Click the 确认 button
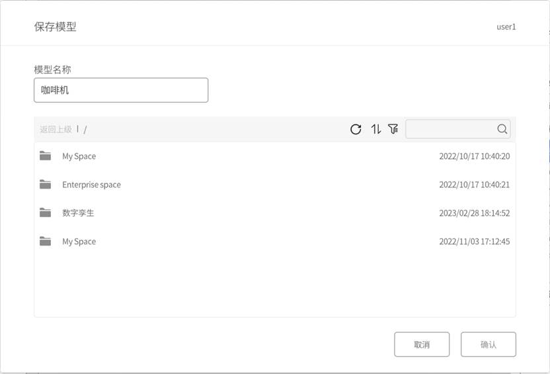The width and height of the screenshot is (550, 374). coord(489,344)
